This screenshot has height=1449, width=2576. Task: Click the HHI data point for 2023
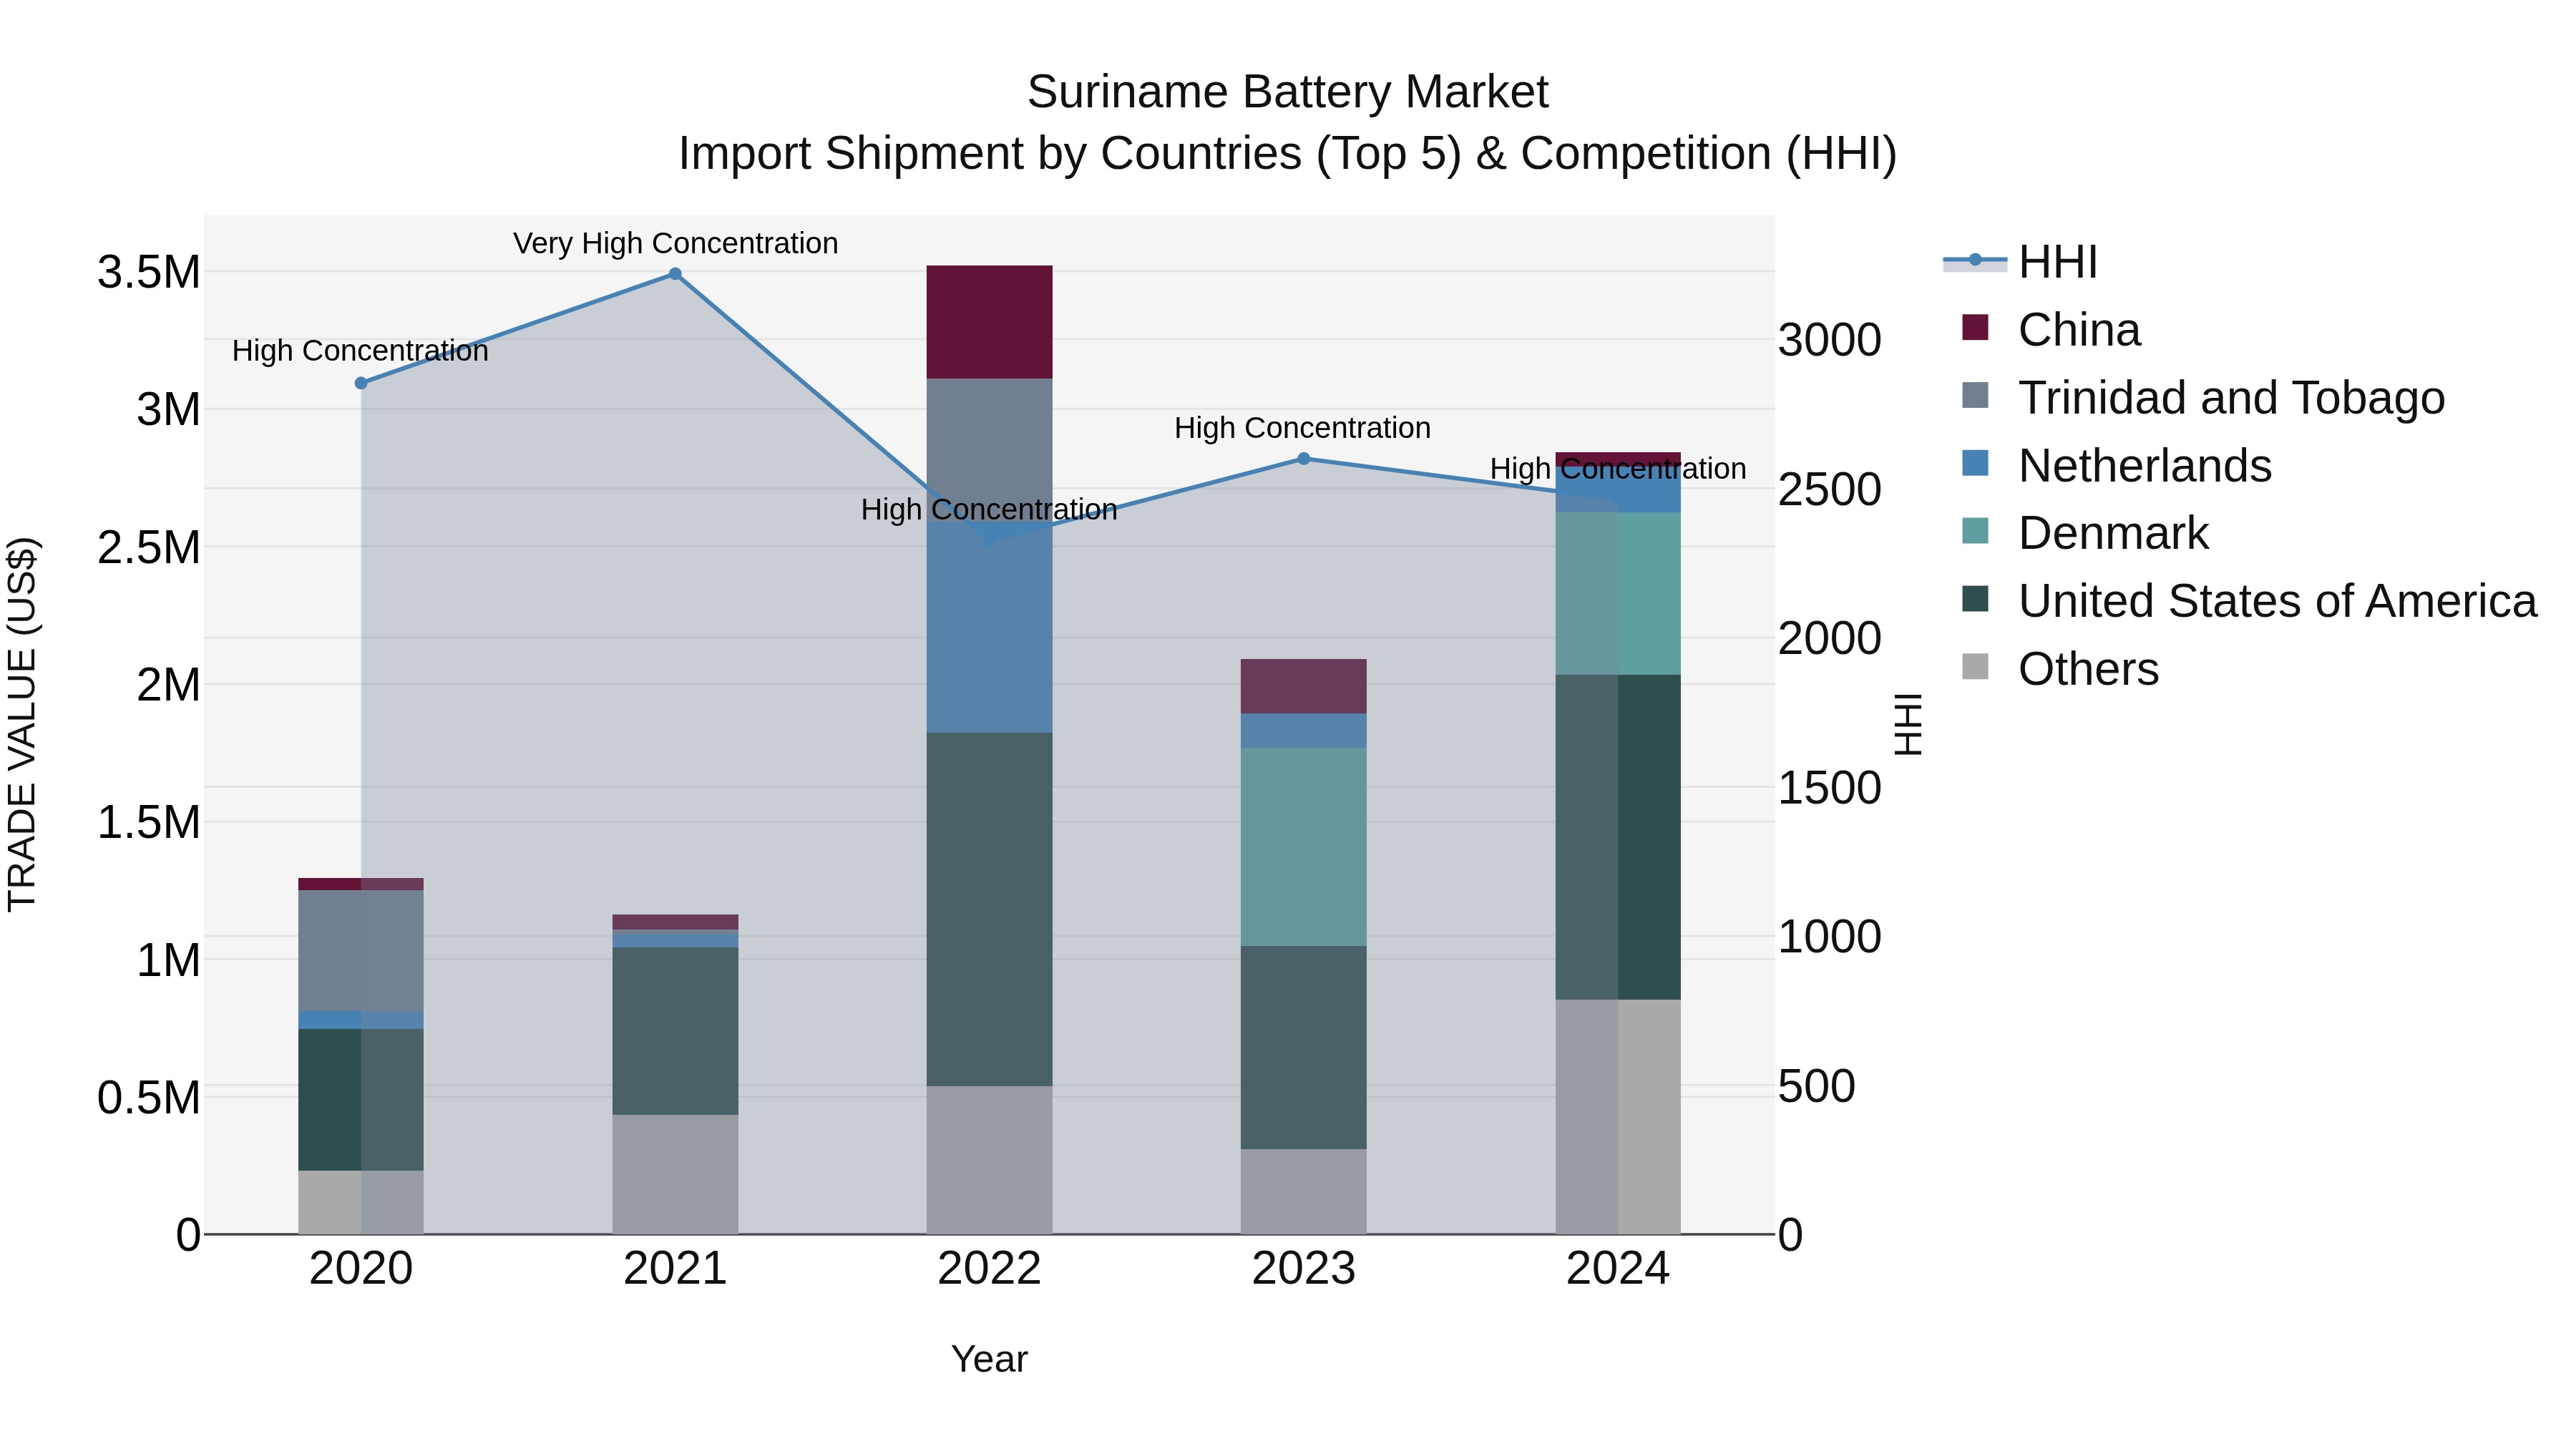tap(1303, 459)
